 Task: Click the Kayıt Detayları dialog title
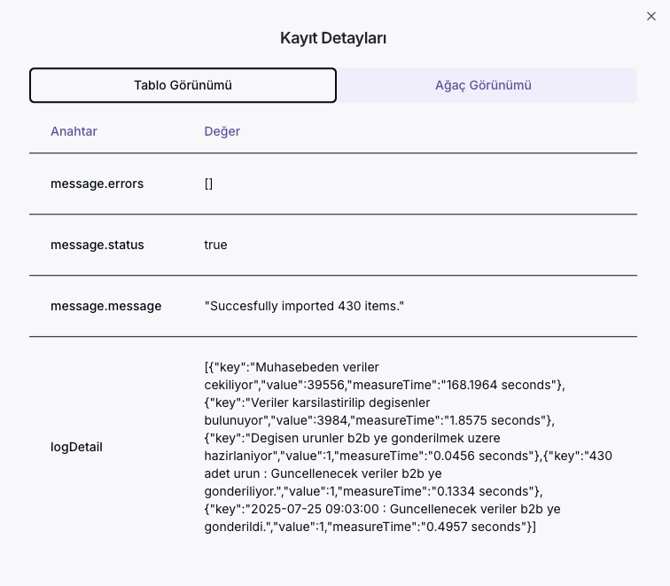(x=333, y=38)
